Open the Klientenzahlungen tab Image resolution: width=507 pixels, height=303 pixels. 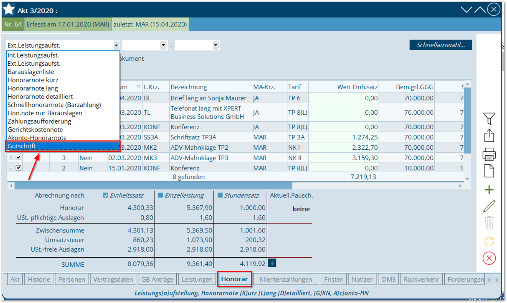[x=286, y=279]
